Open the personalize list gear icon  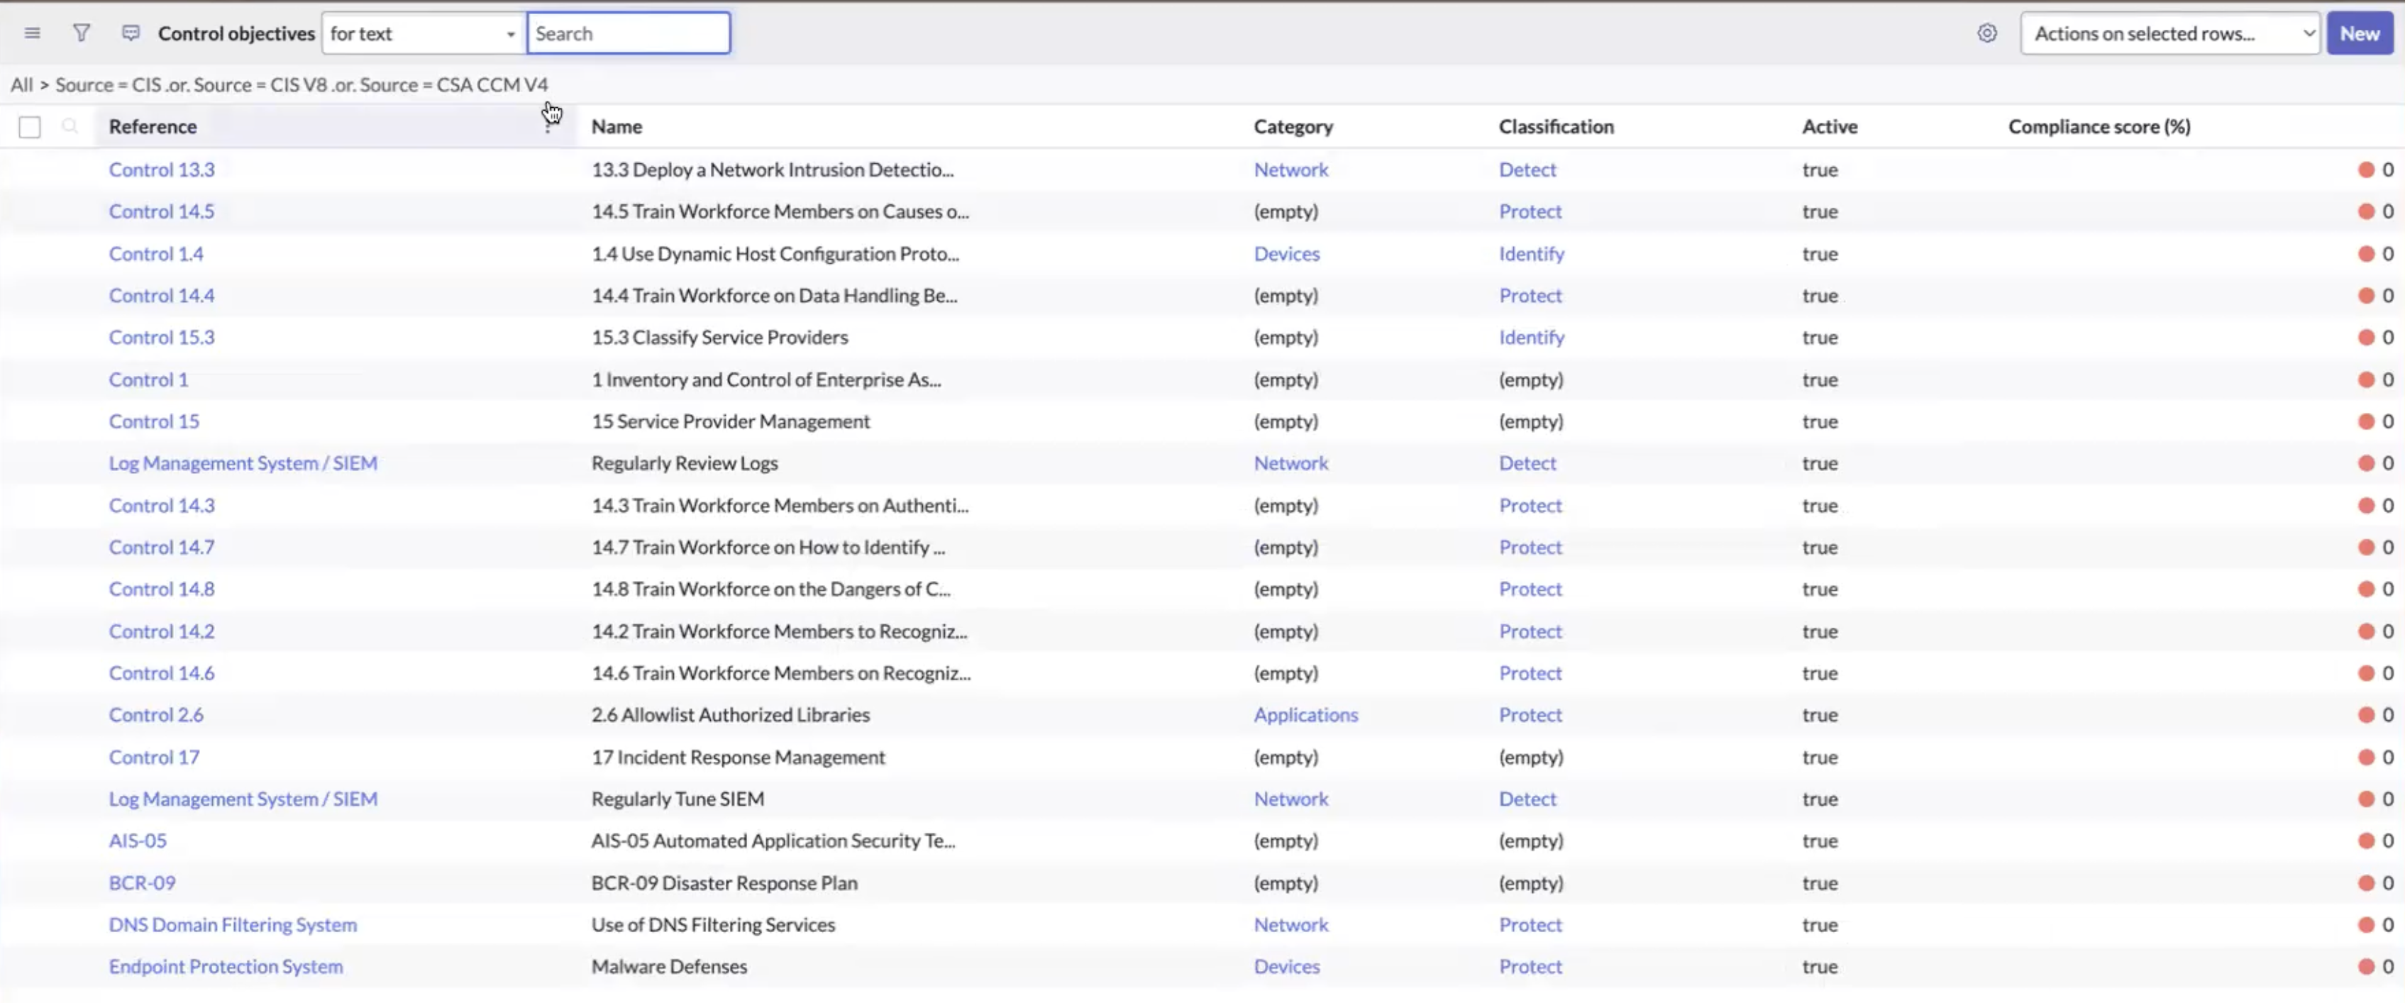(x=1986, y=33)
